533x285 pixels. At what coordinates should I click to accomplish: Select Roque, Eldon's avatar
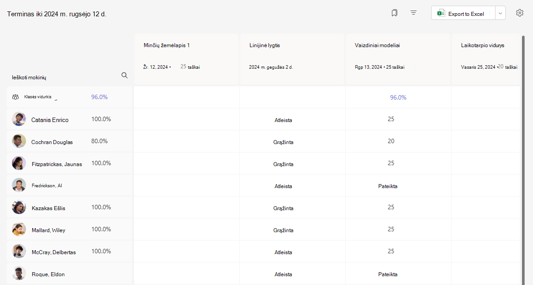[x=19, y=274]
